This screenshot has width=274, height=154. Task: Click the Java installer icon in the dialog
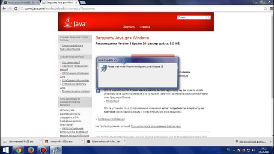(x=104, y=68)
